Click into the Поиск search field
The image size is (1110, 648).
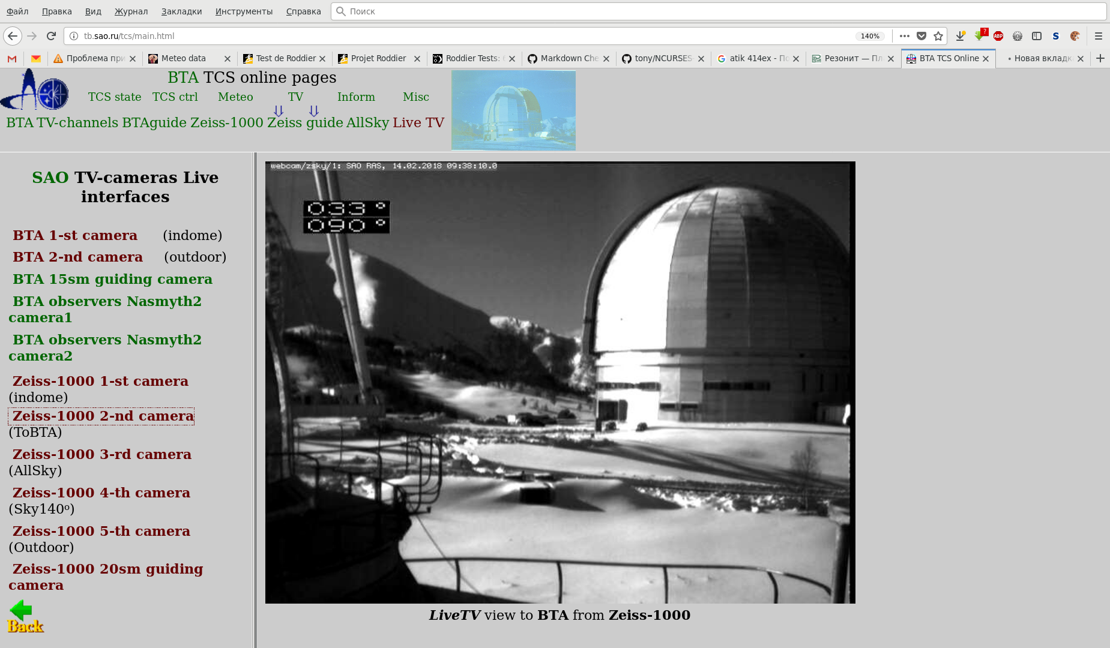tap(718, 11)
